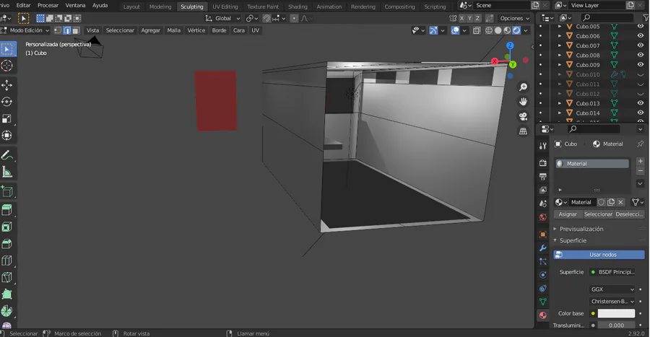650x337 pixels.
Task: Open the Render properties tab icon
Action: tap(542, 163)
